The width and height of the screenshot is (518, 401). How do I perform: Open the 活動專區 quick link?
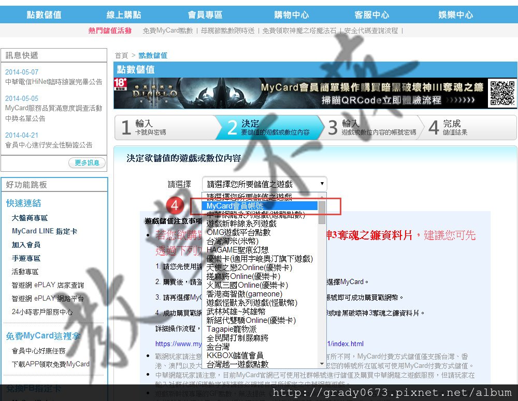(x=25, y=272)
